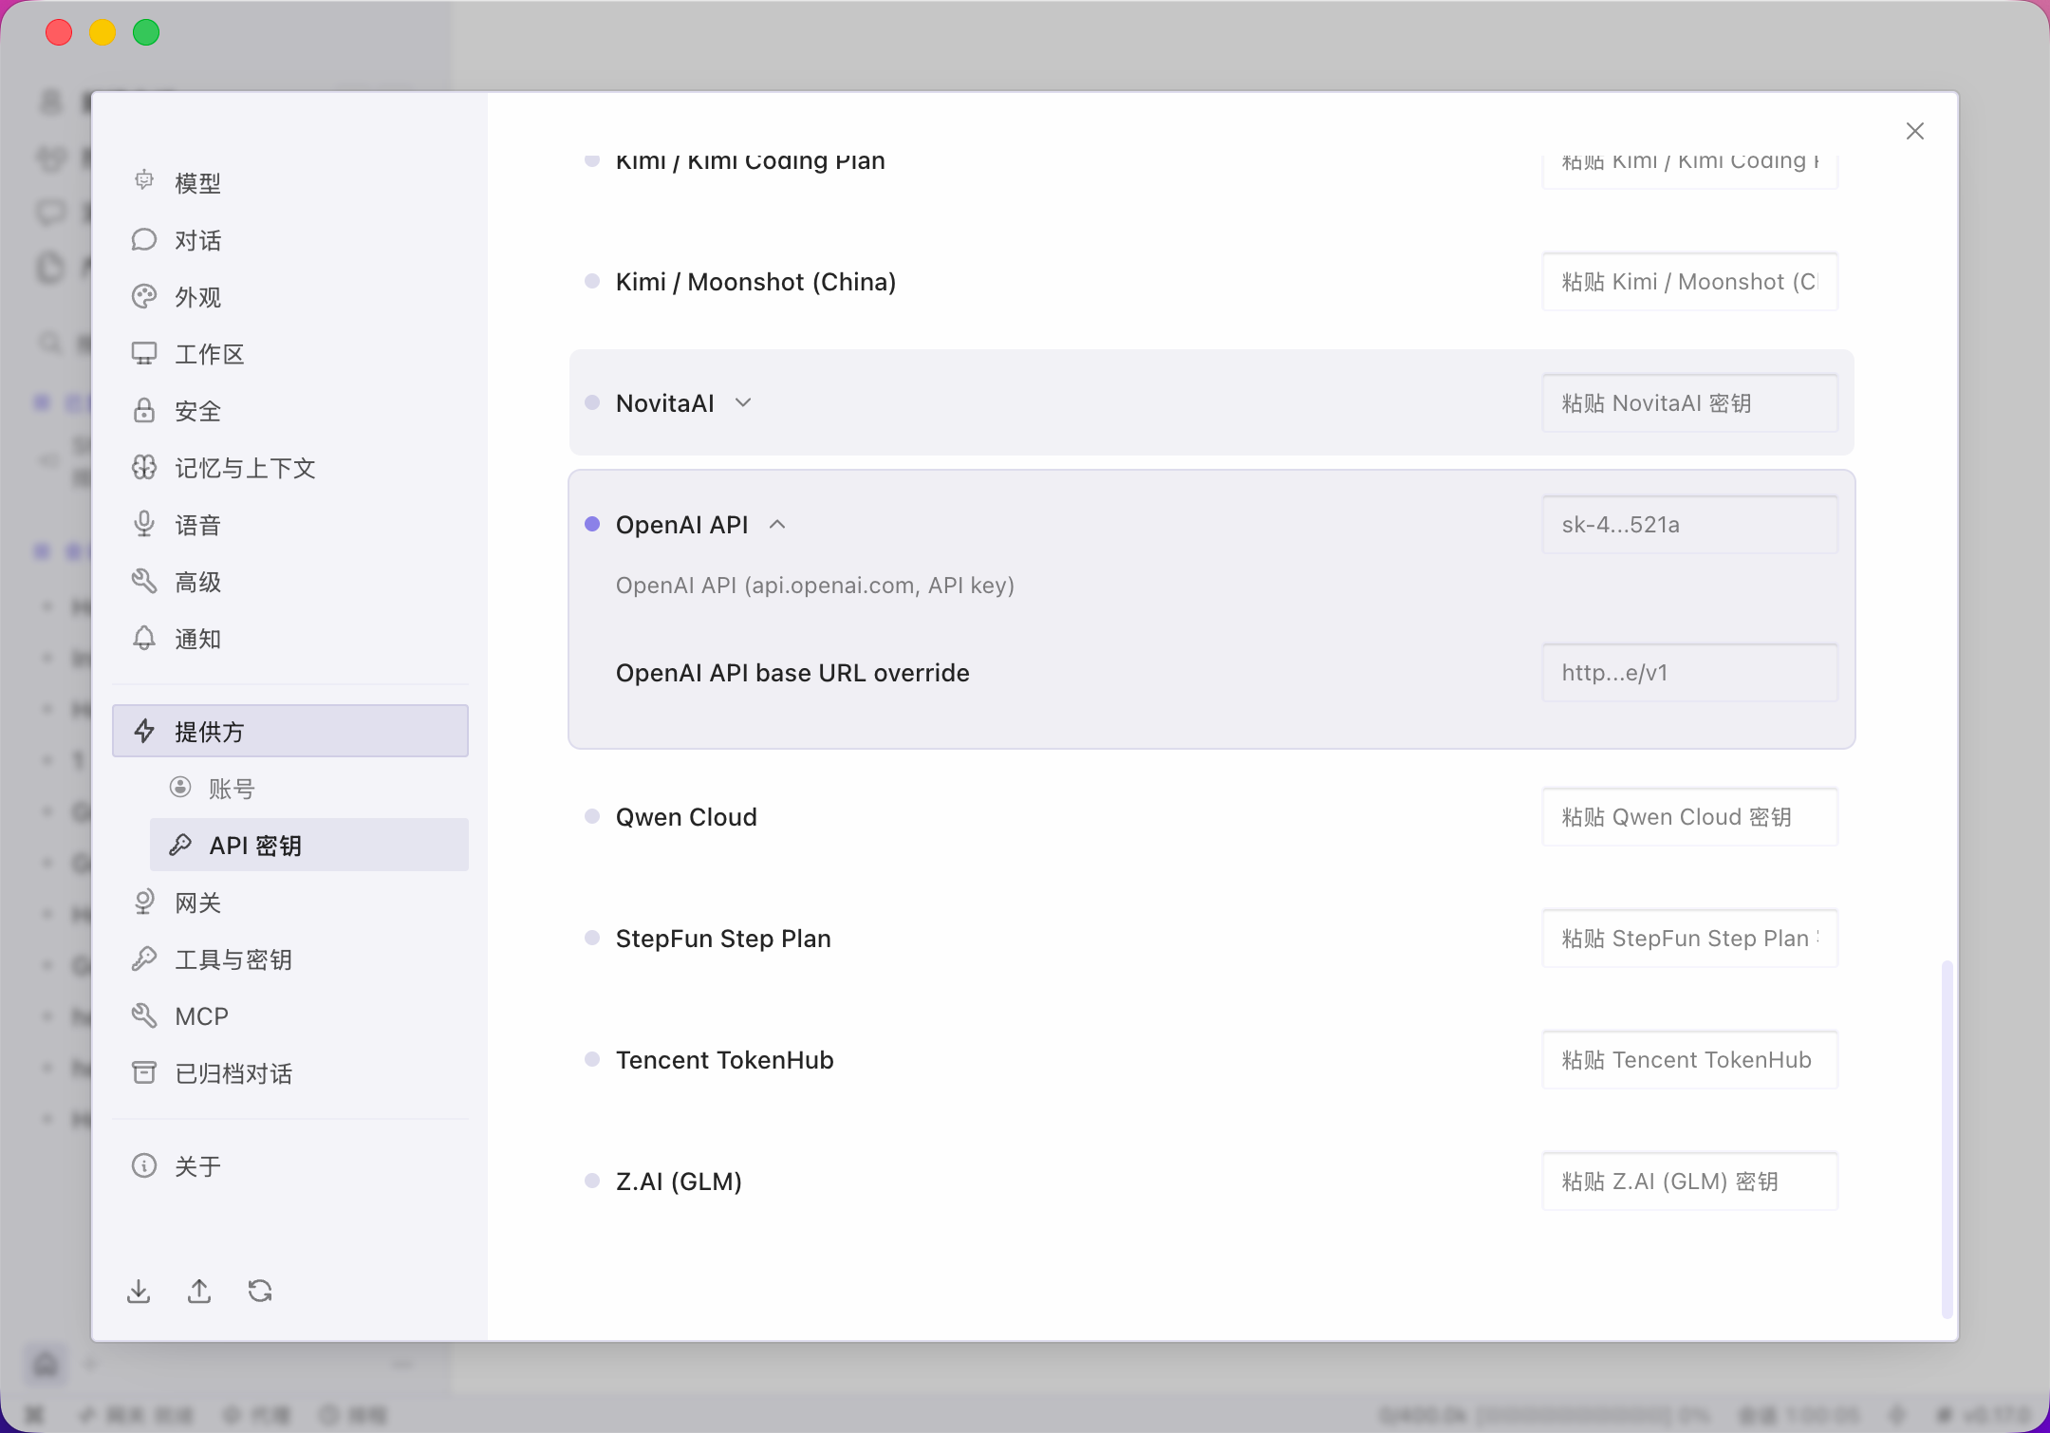Screen dimensions: 2050x1433
Task: Click the Kimi / Moonshot (China) label
Action: pyautogui.click(x=755, y=282)
